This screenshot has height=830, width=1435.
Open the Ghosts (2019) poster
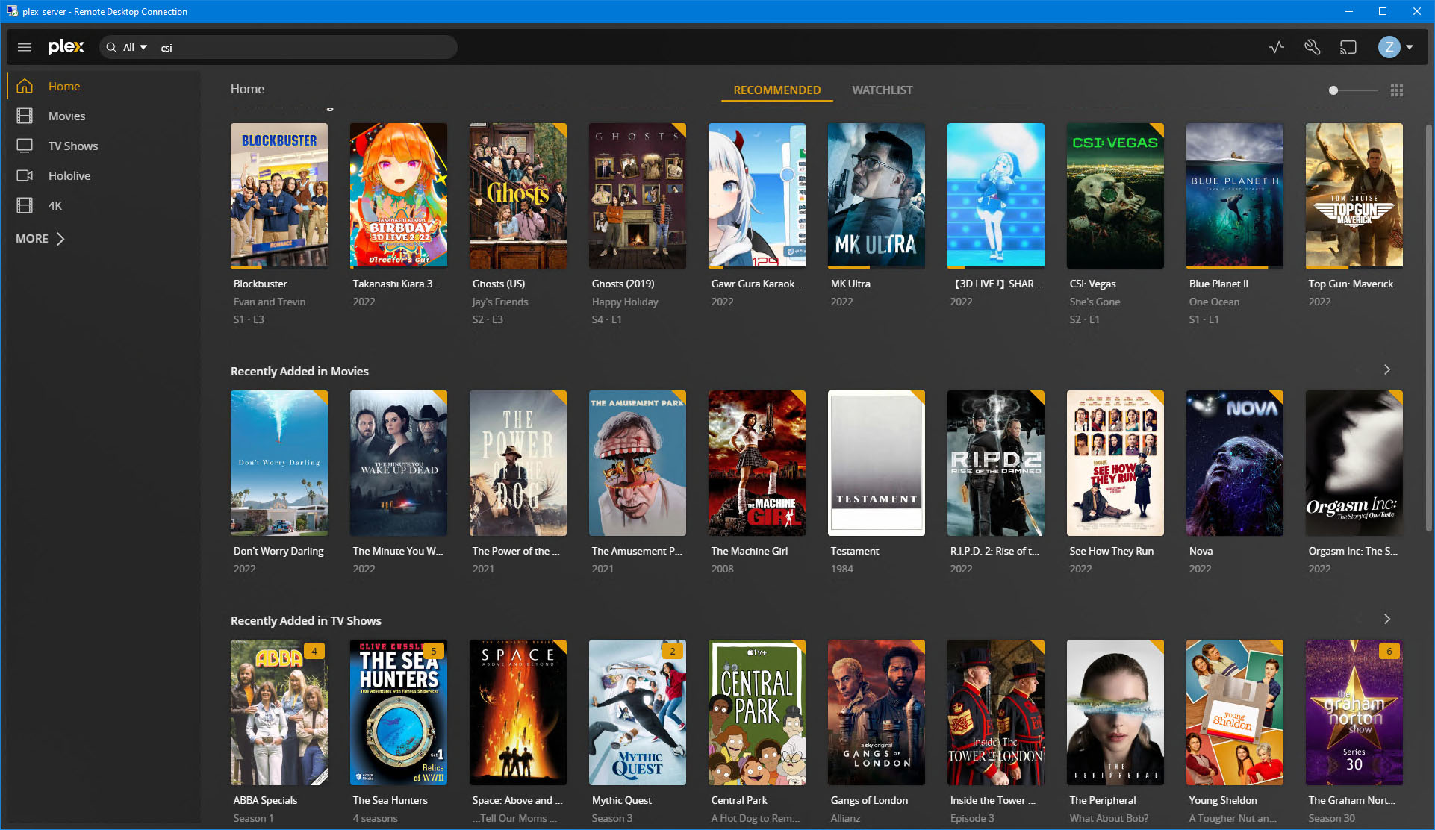coord(638,196)
